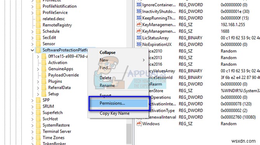The width and height of the screenshot is (260, 145).
Task: Click the related.desc folder icon
Action: tap(38, 19)
